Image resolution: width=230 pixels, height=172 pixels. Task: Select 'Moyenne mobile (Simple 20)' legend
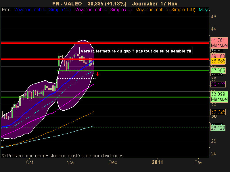coord(42,10)
